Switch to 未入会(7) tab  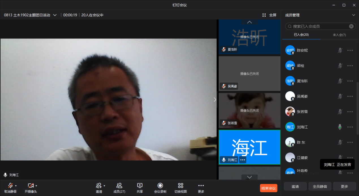tap(339, 35)
